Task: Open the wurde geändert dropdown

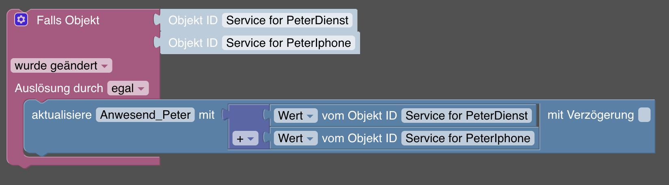Action: (x=61, y=65)
